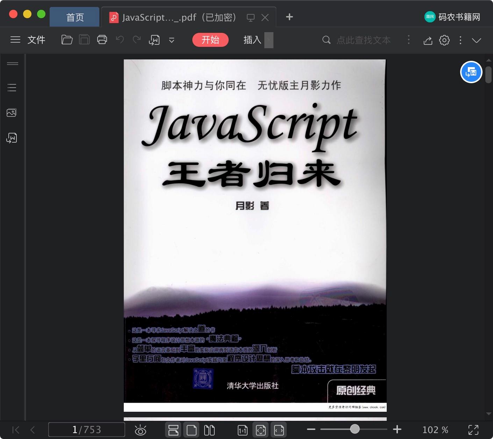493x439 pixels.
Task: Click the two-line handle icon in the sidebar
Action: (13, 64)
